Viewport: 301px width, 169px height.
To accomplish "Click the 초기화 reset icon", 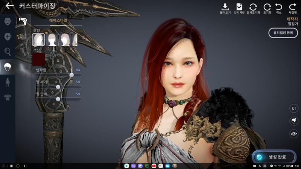I will point(267,9).
